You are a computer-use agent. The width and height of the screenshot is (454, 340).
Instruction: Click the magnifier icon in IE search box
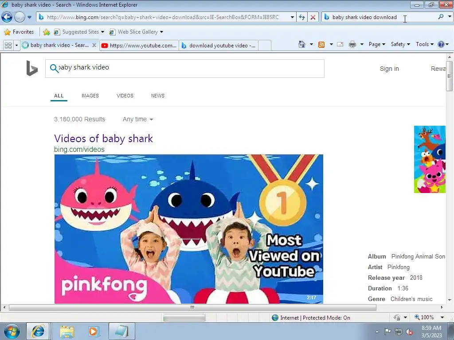point(441,17)
